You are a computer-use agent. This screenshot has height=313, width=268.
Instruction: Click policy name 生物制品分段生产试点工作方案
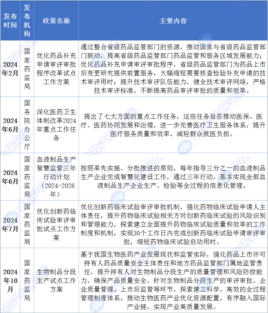click(x=56, y=281)
